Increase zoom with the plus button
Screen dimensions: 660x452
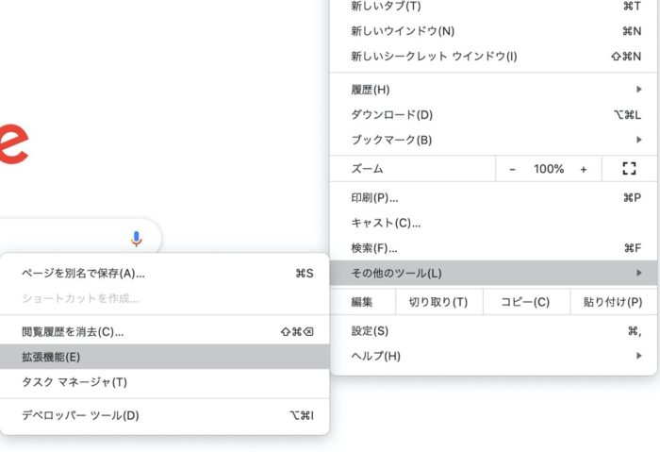click(x=584, y=169)
